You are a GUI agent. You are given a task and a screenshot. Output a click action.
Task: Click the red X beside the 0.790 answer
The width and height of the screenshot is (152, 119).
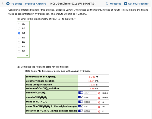click(99, 111)
